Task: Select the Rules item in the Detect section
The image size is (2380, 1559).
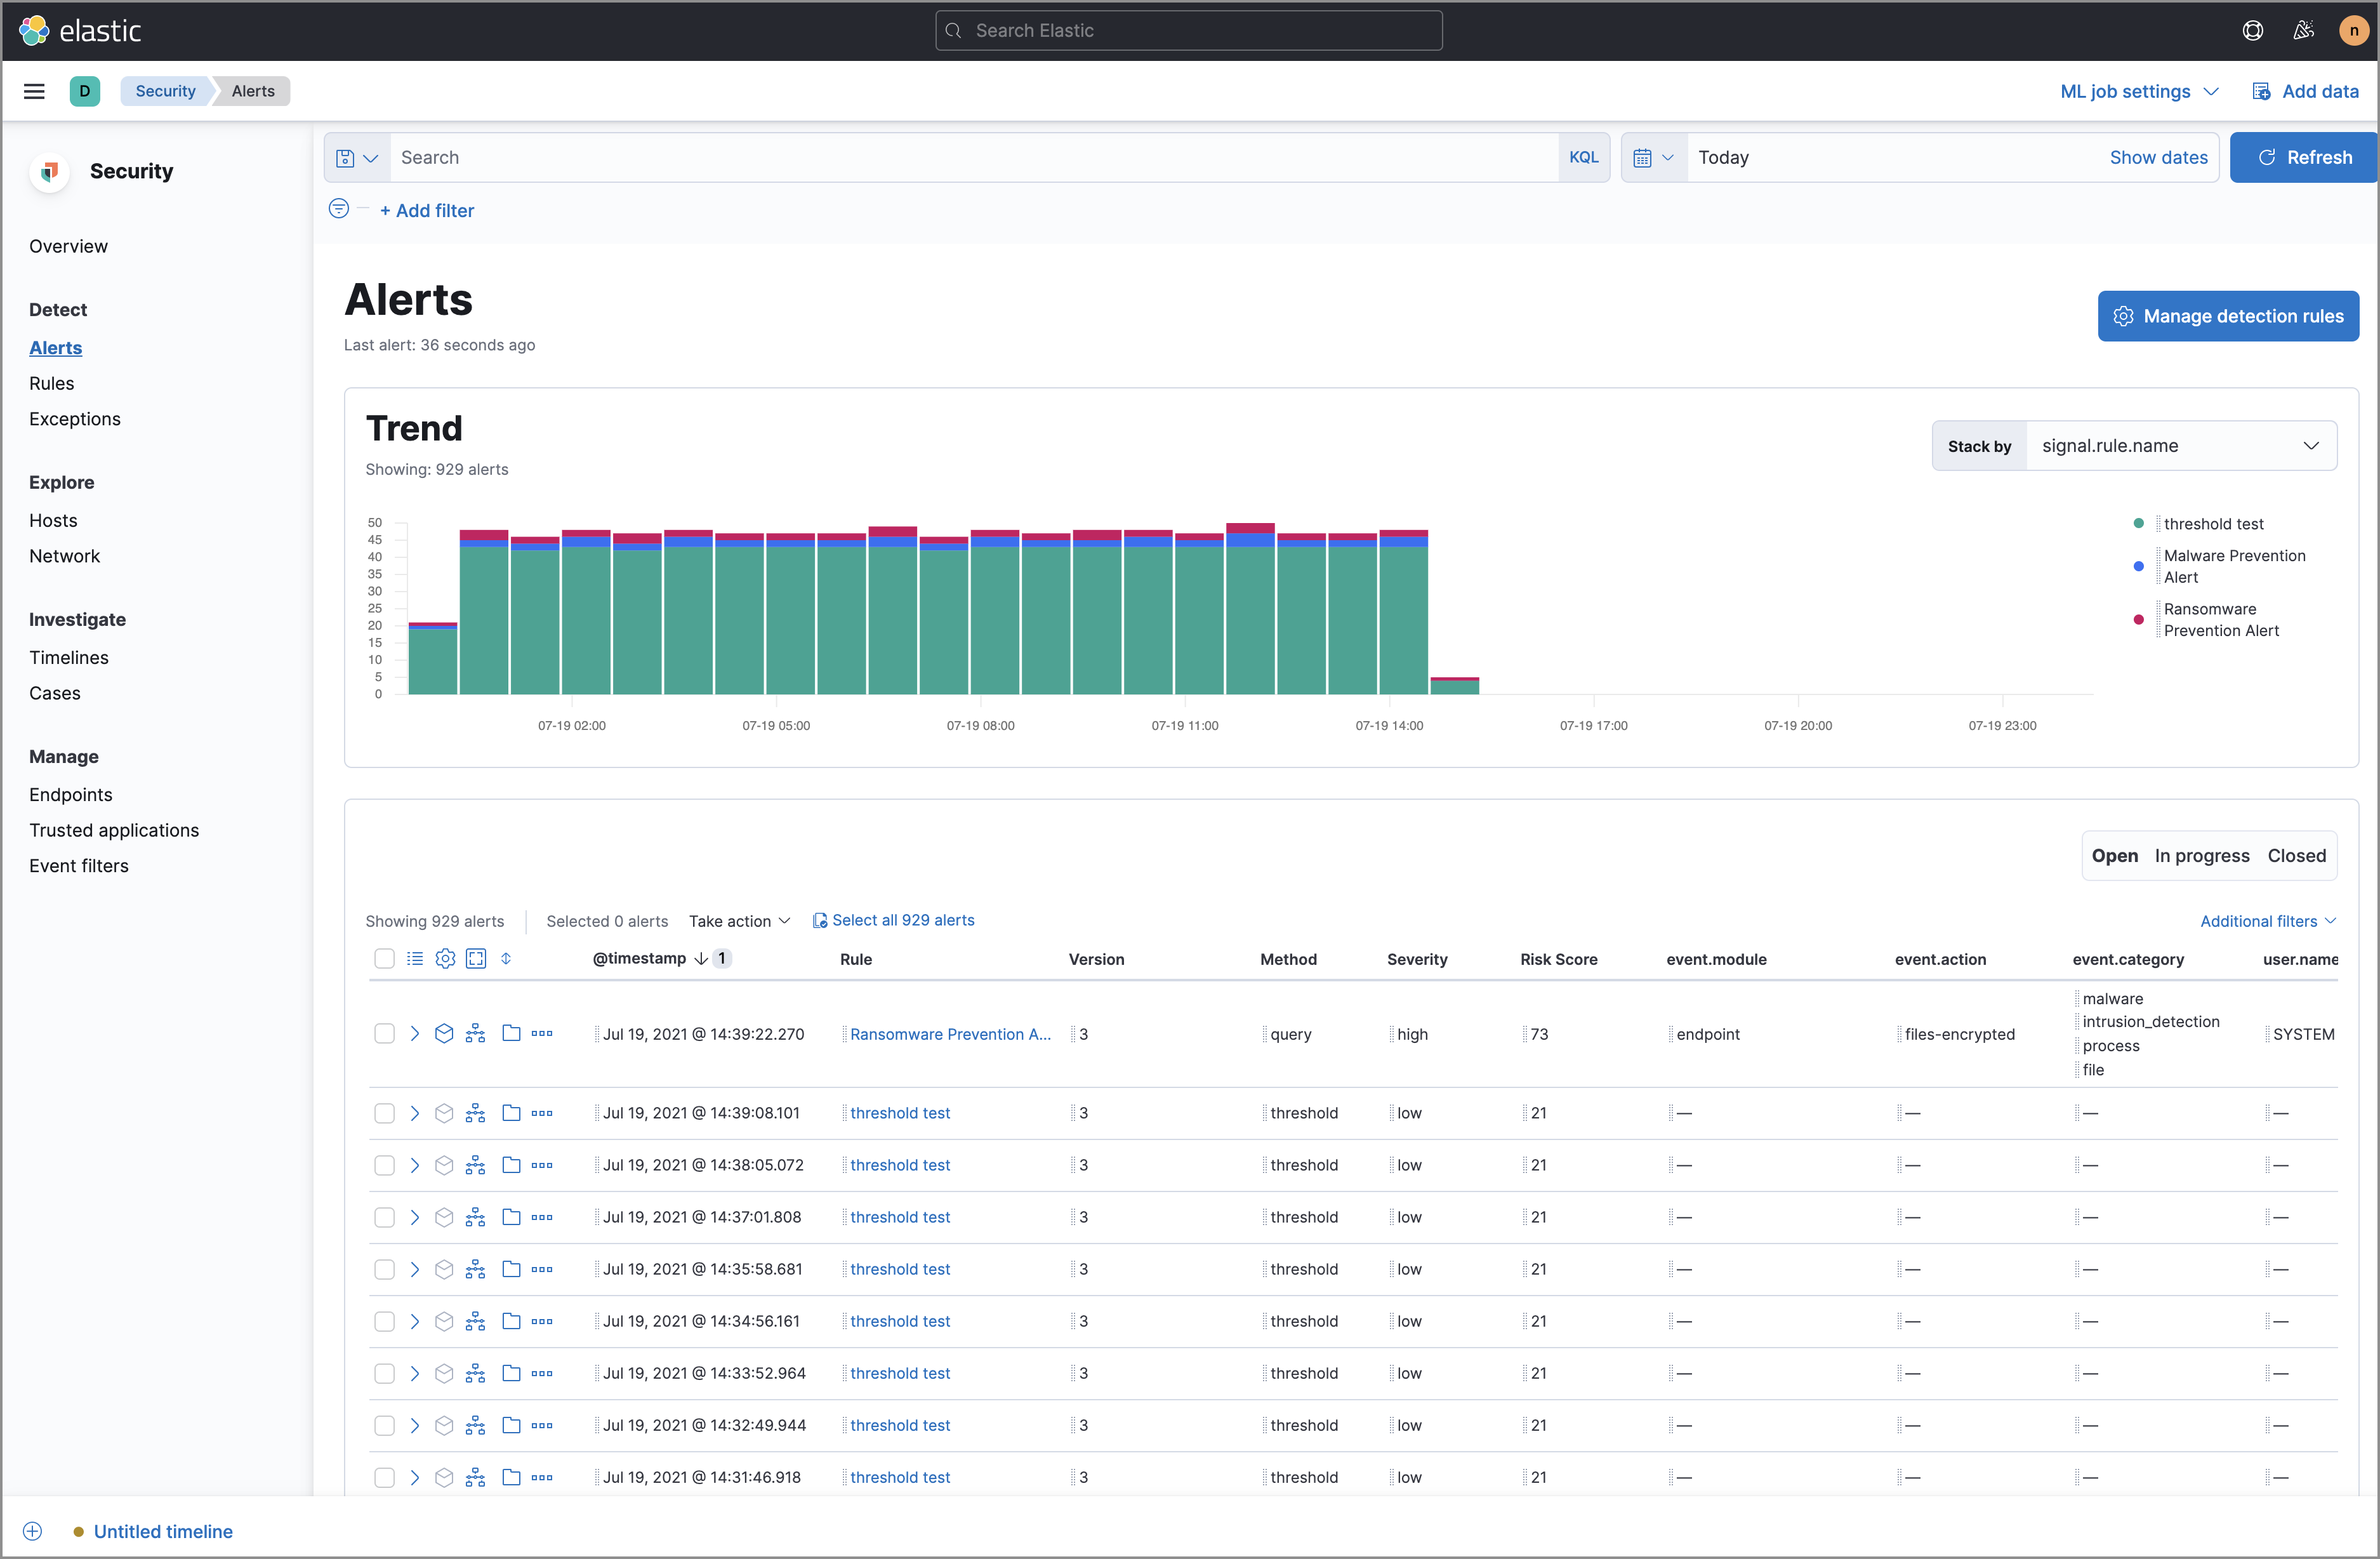Action: coord(51,383)
